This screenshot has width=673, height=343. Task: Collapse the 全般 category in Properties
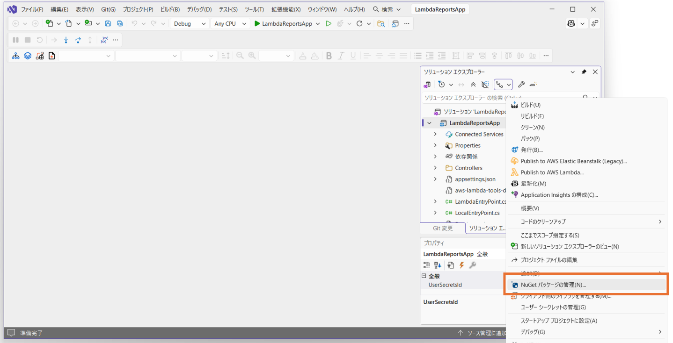click(x=424, y=276)
